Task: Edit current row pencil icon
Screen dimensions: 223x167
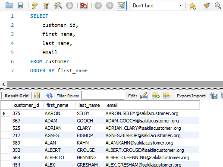Action: tap(144, 96)
